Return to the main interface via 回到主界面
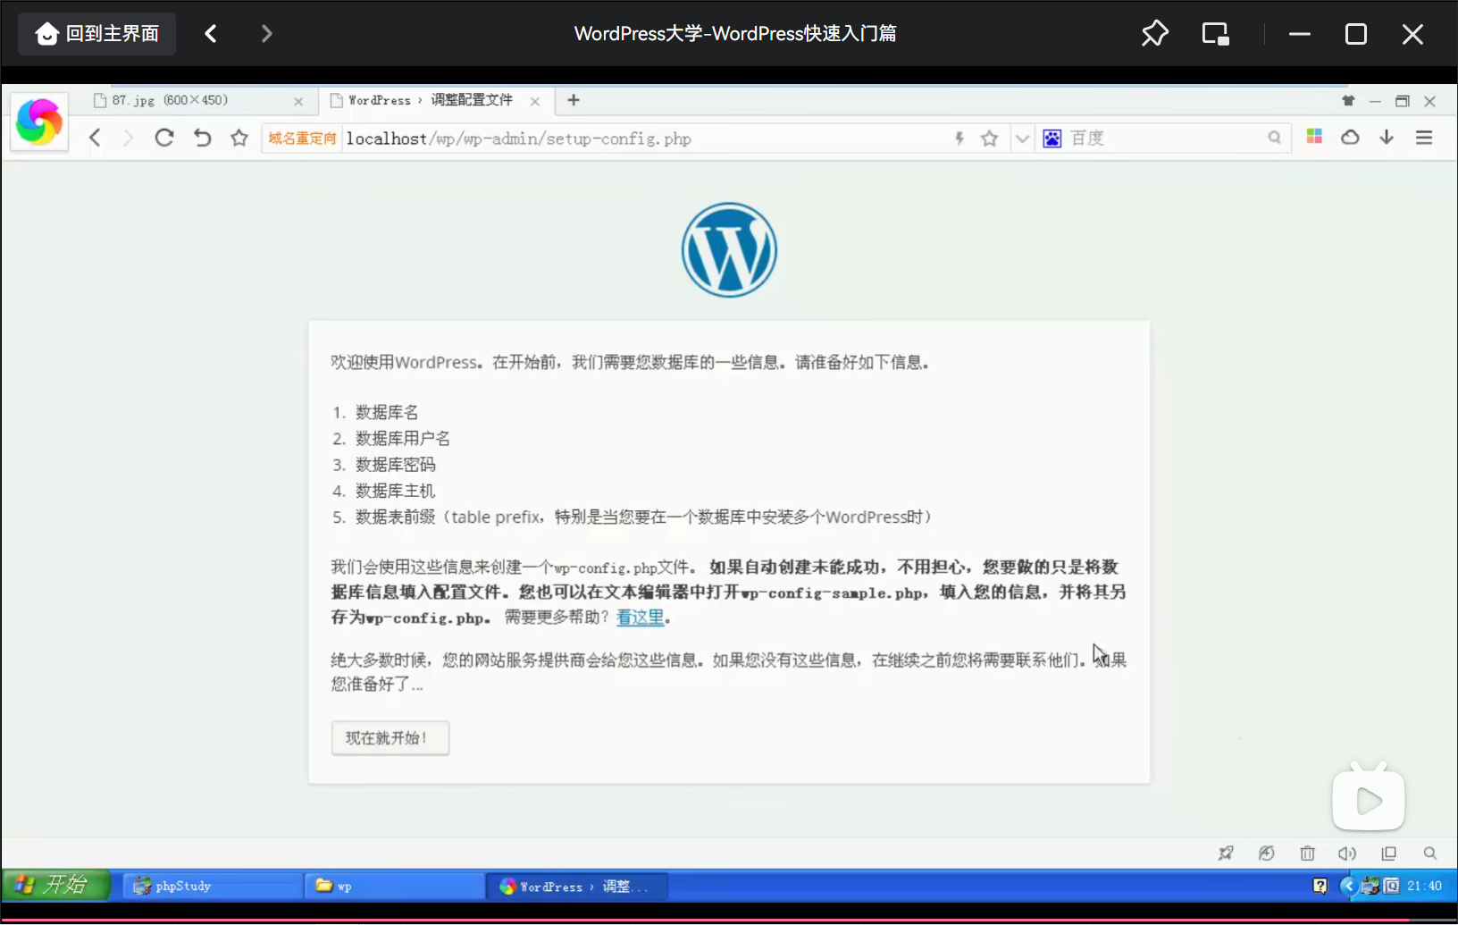 [x=96, y=34]
